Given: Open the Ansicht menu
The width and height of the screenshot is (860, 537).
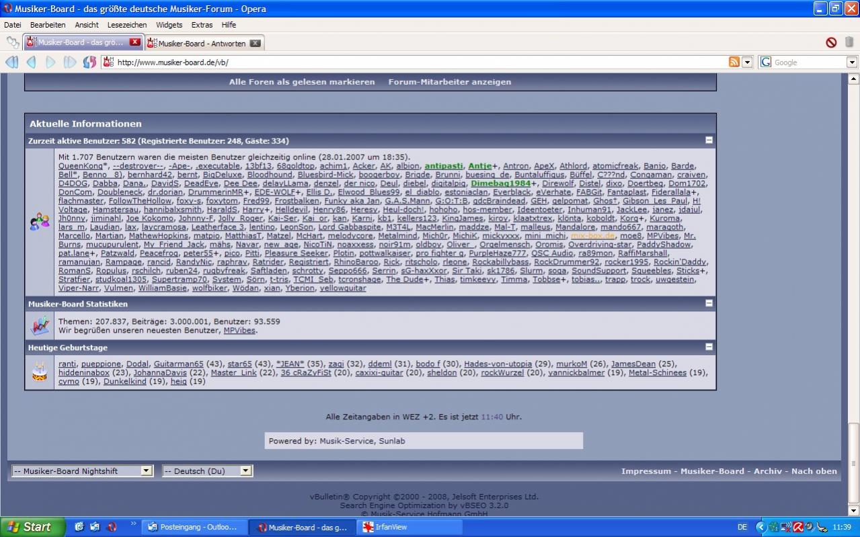Looking at the screenshot, I should pyautogui.click(x=87, y=25).
